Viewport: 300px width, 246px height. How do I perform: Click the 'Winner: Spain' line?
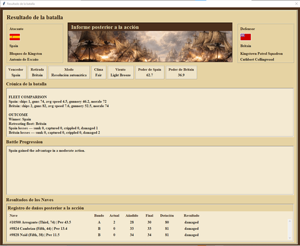point(20,119)
